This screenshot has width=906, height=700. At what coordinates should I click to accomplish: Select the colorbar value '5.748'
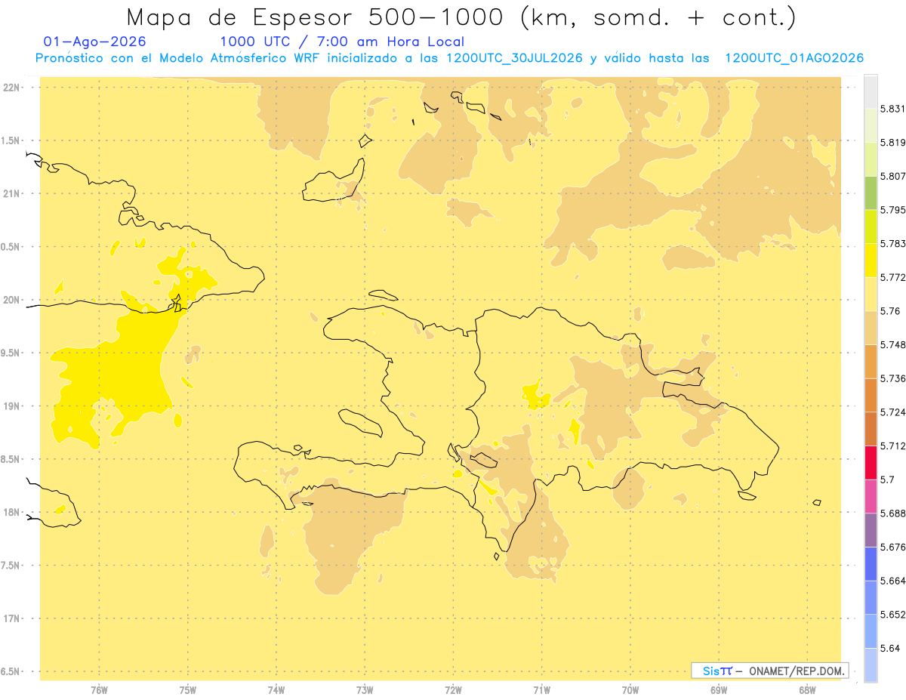click(892, 344)
